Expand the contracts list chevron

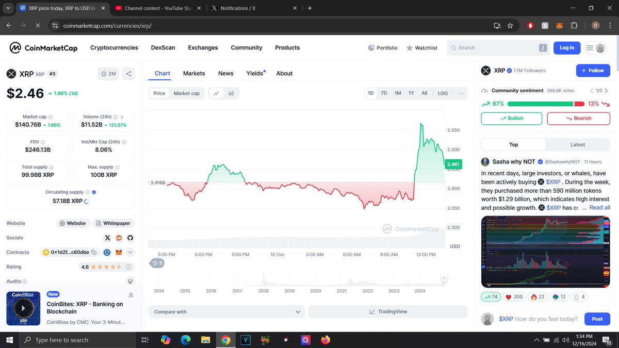(x=130, y=252)
